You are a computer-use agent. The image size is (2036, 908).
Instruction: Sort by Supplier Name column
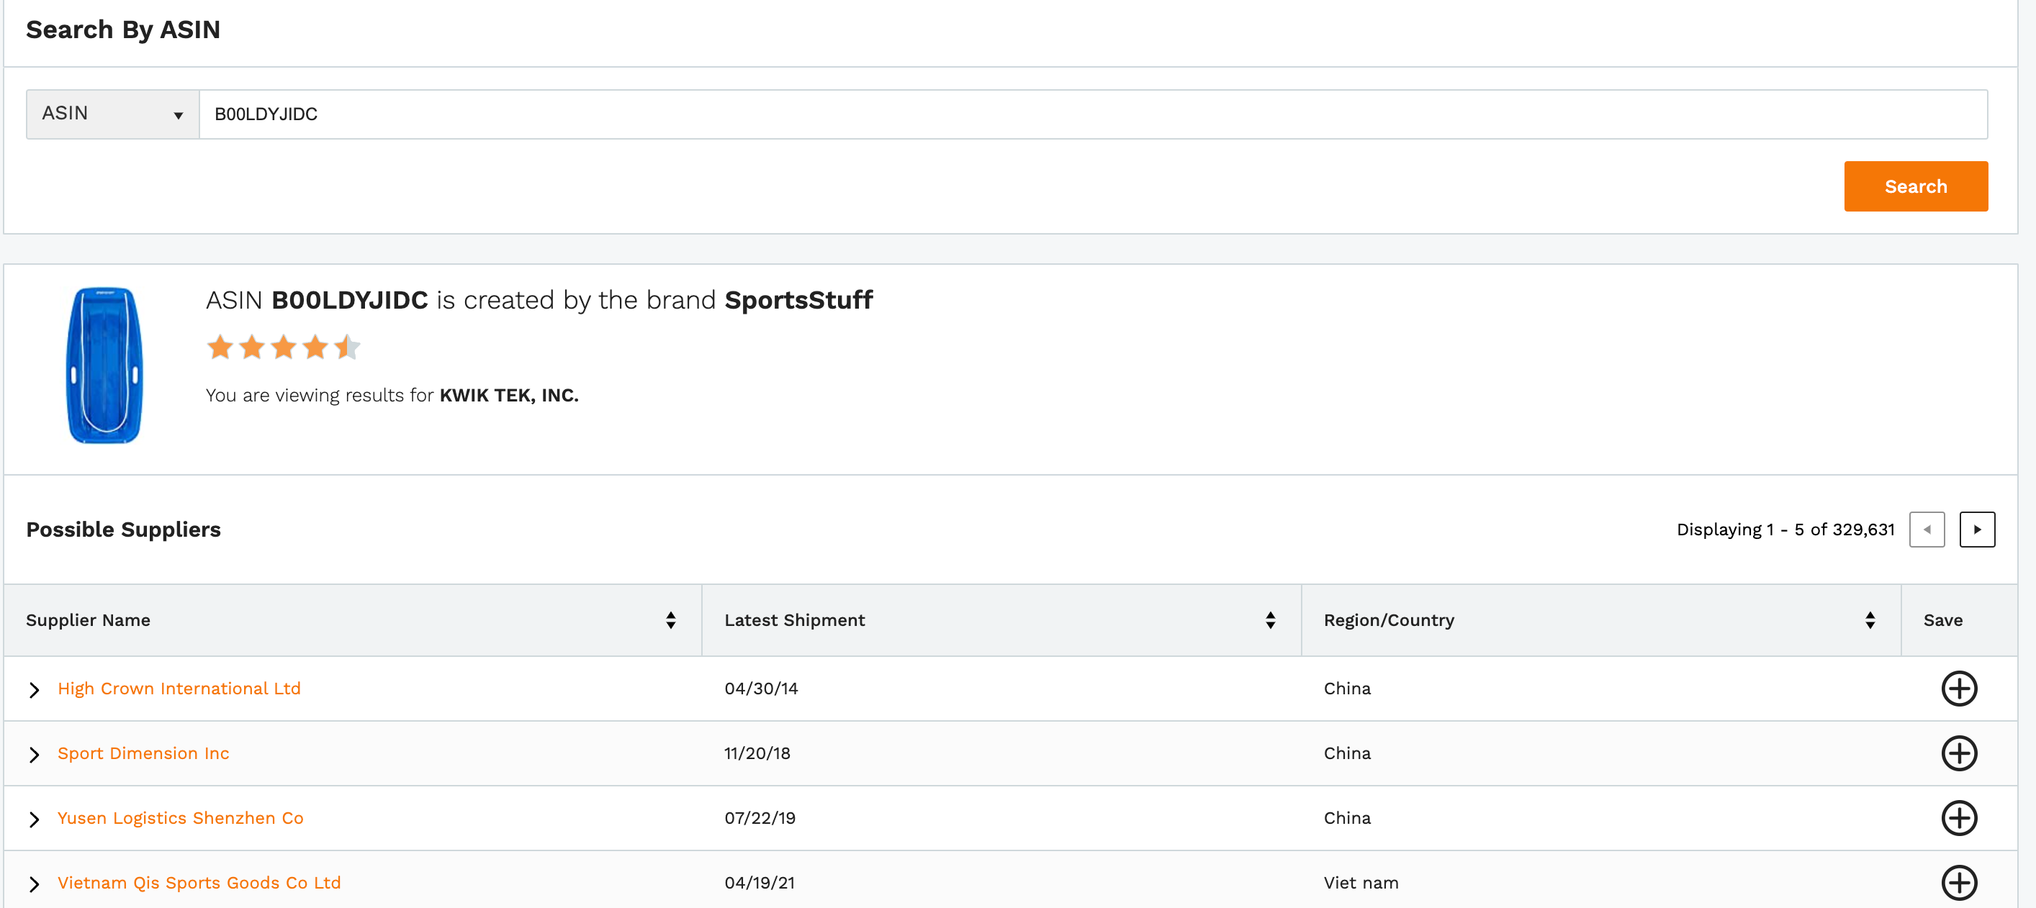pyautogui.click(x=670, y=619)
